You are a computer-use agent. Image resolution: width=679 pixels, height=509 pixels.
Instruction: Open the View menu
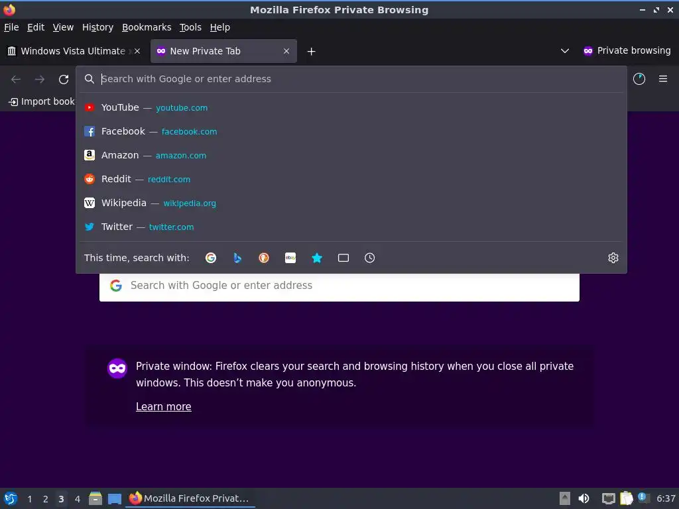tap(63, 27)
